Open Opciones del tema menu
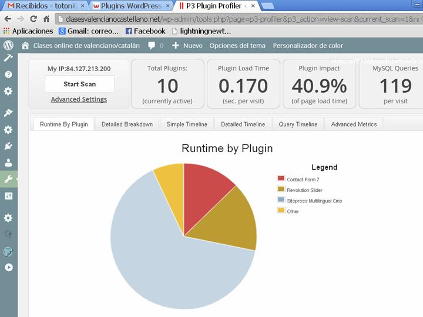This screenshot has height=317, width=423. 237,46
